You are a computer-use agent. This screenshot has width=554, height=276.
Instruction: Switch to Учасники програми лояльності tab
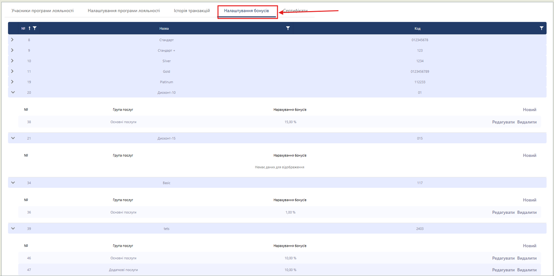coord(42,11)
